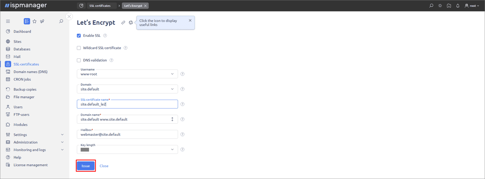Click the Issue button
This screenshot has height=179, width=485.
86,166
